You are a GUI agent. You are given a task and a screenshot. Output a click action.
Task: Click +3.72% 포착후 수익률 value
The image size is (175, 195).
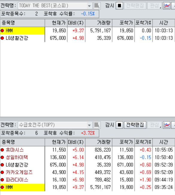(x=88, y=133)
